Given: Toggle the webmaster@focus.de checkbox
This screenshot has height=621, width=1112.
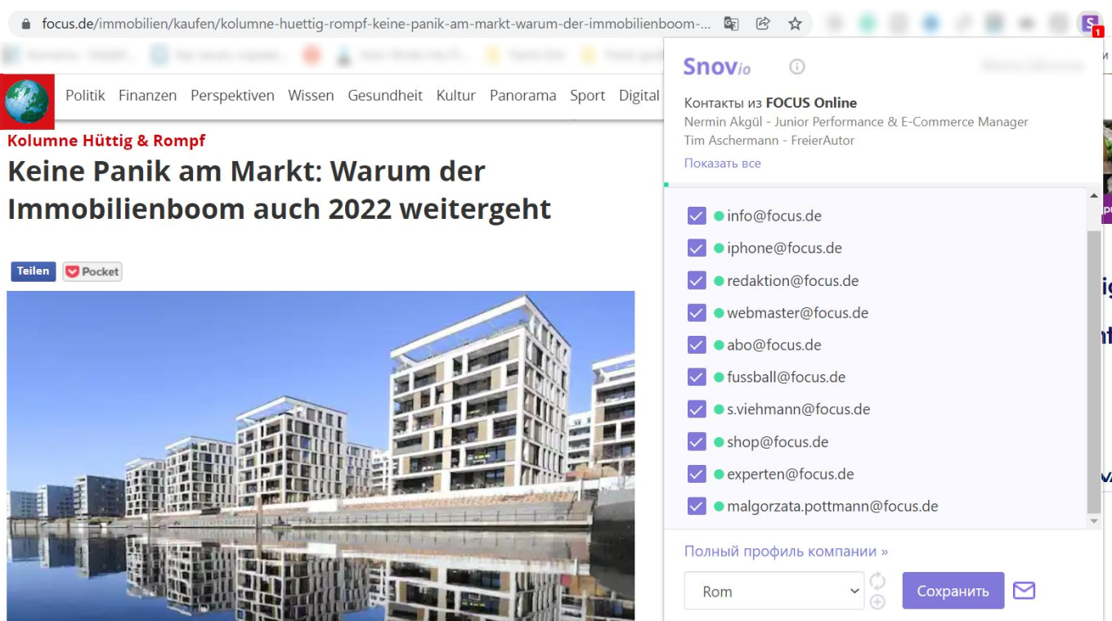Looking at the screenshot, I should pyautogui.click(x=697, y=313).
